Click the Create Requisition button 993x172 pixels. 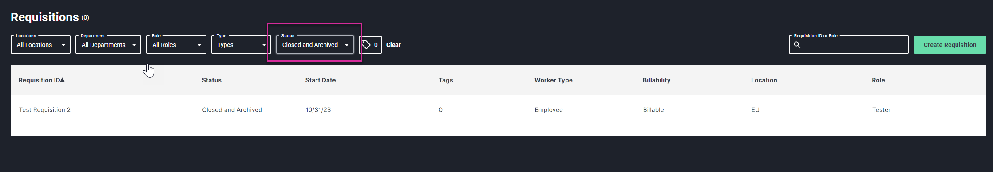click(950, 45)
